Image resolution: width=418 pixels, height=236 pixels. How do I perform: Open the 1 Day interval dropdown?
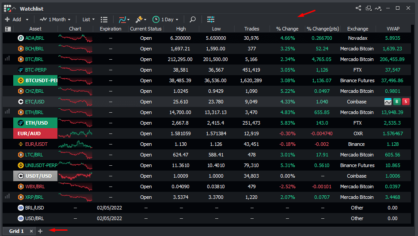(165, 19)
